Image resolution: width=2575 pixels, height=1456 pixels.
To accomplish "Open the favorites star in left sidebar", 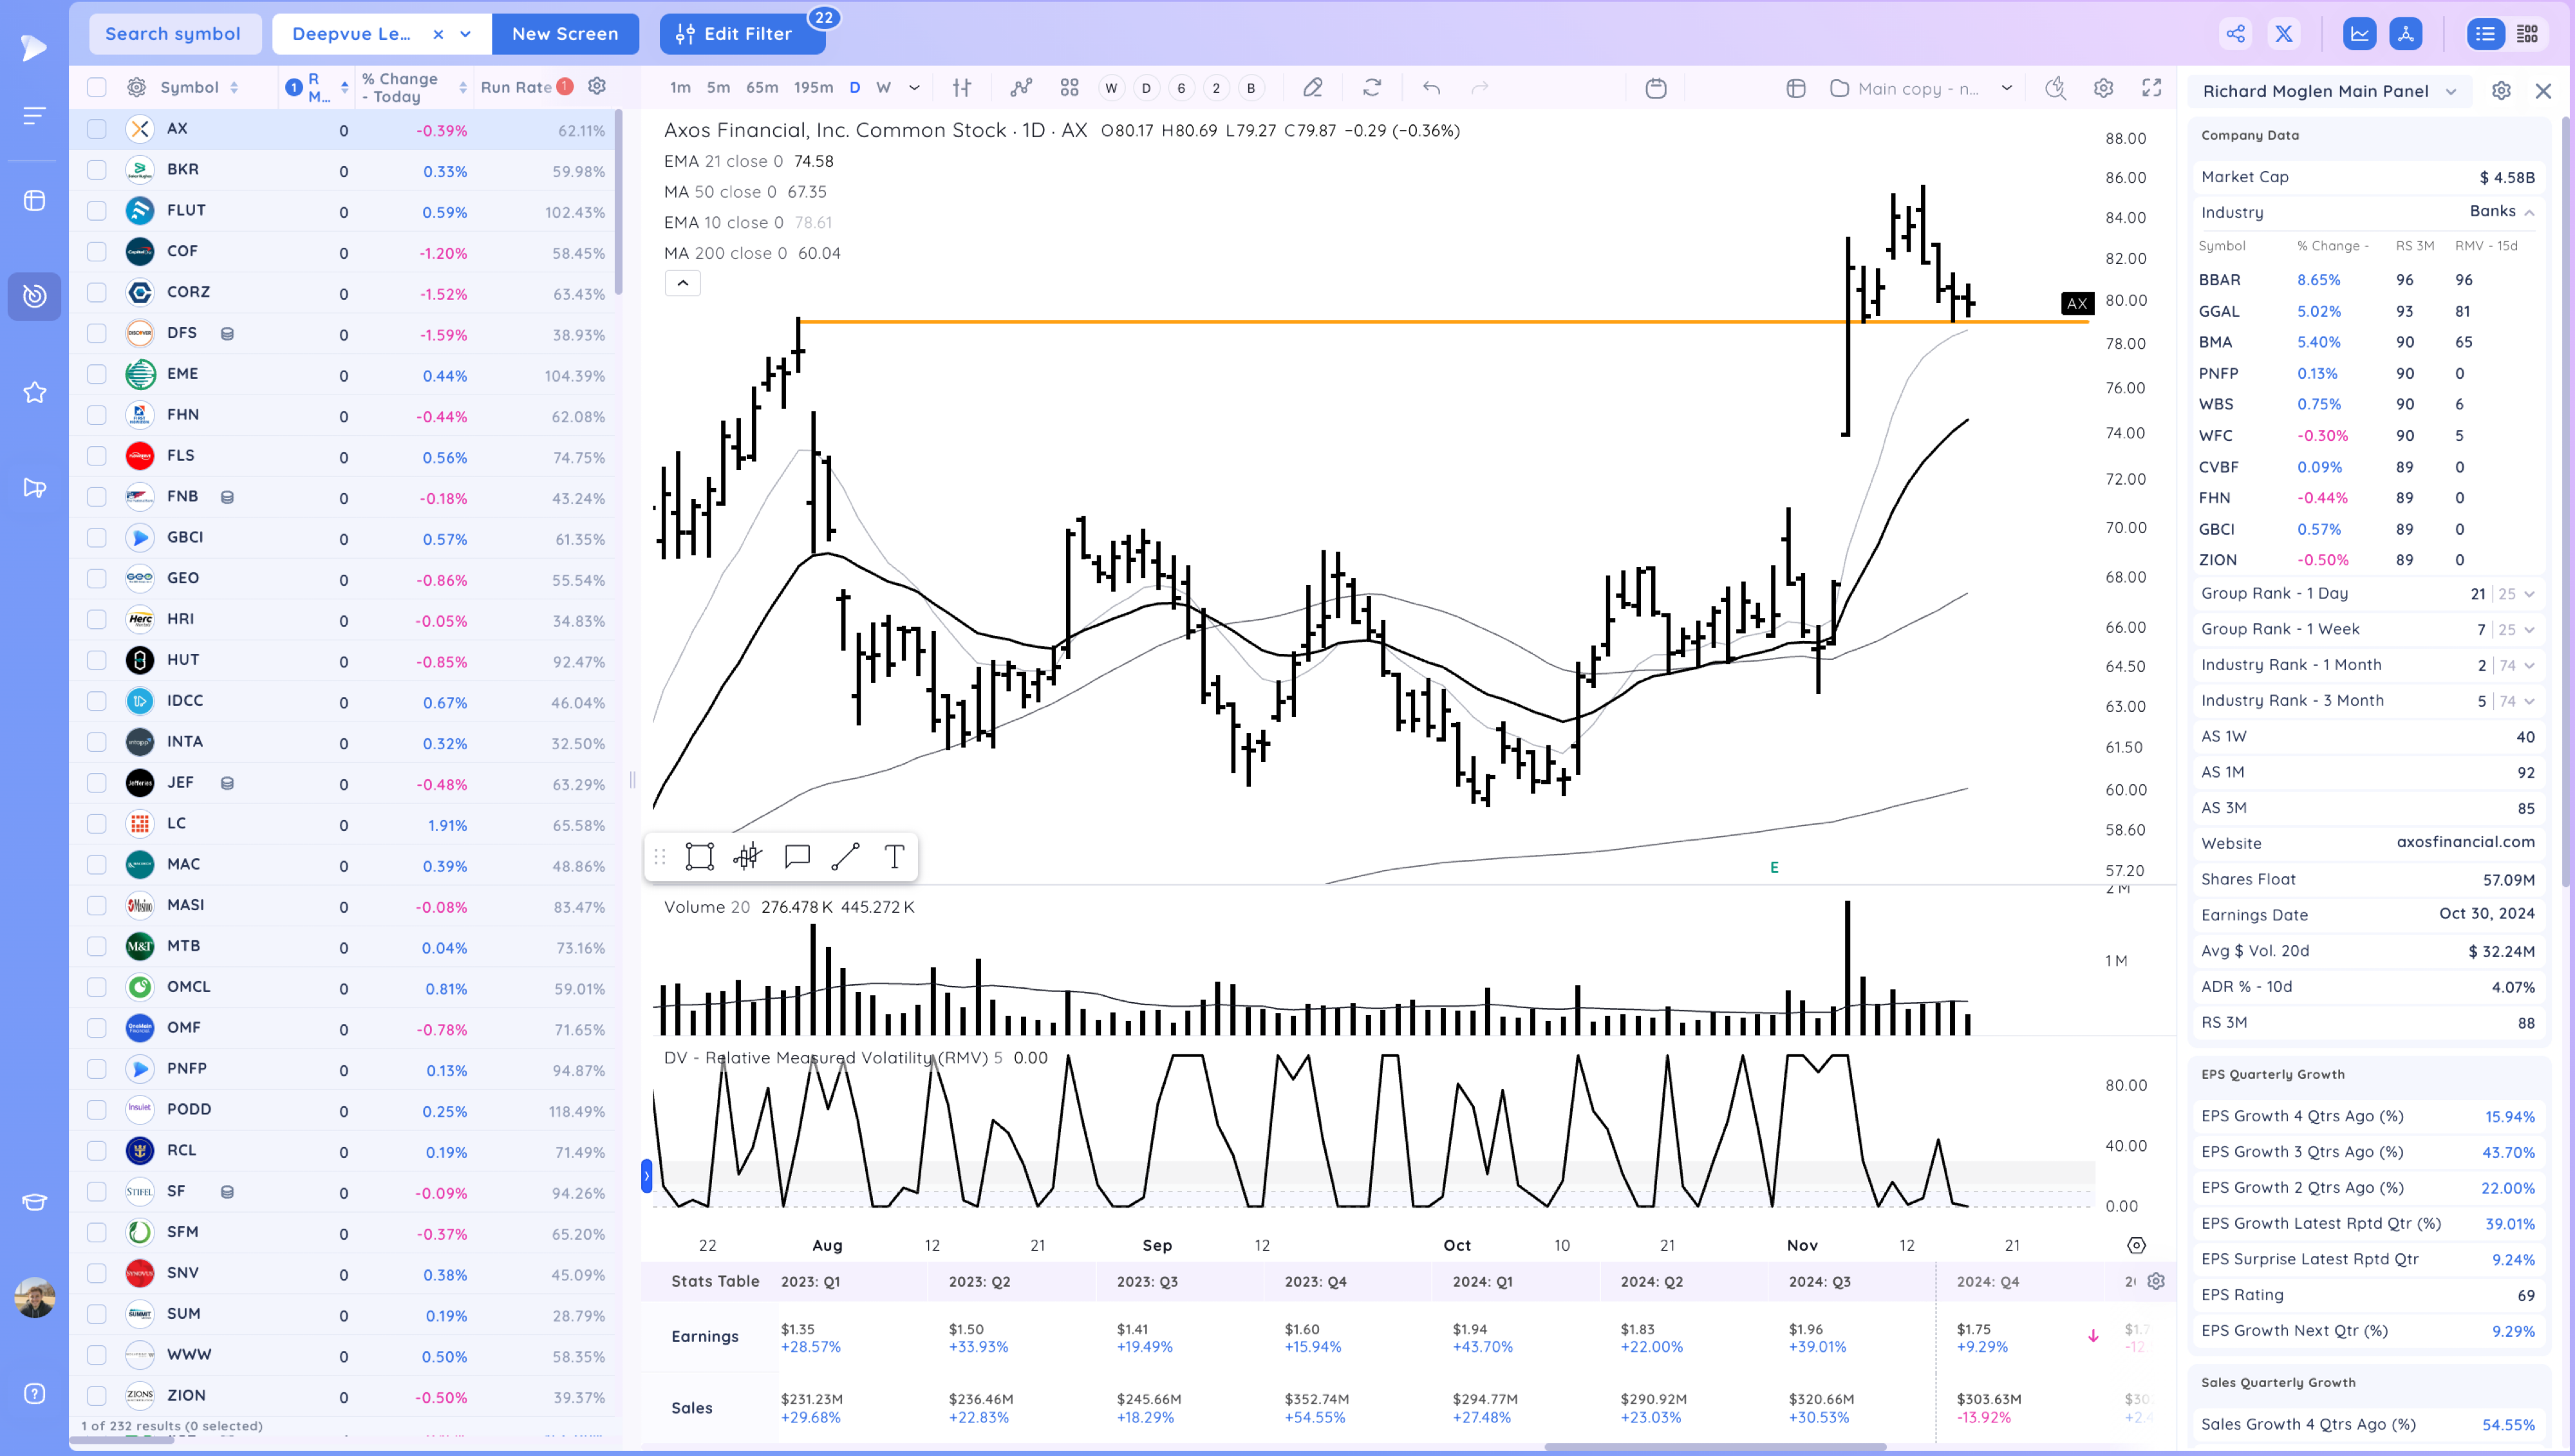I will [x=34, y=392].
